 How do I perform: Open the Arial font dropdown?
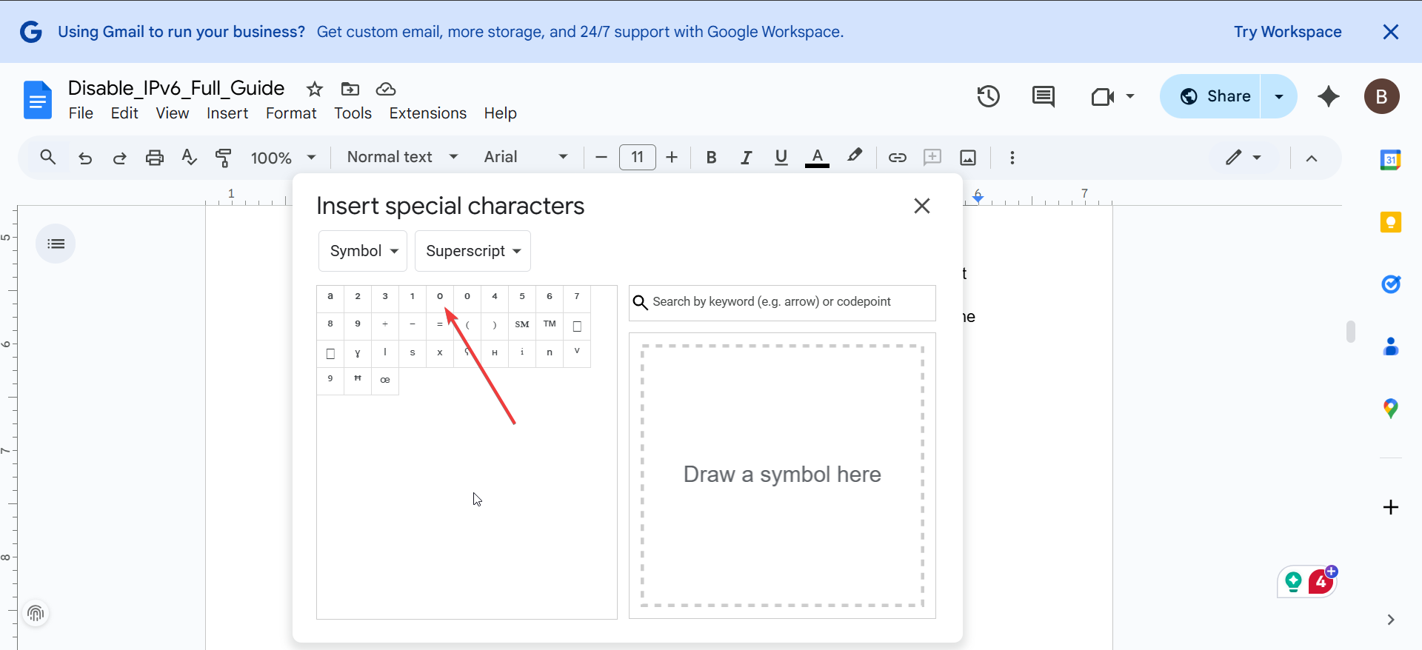(x=525, y=157)
